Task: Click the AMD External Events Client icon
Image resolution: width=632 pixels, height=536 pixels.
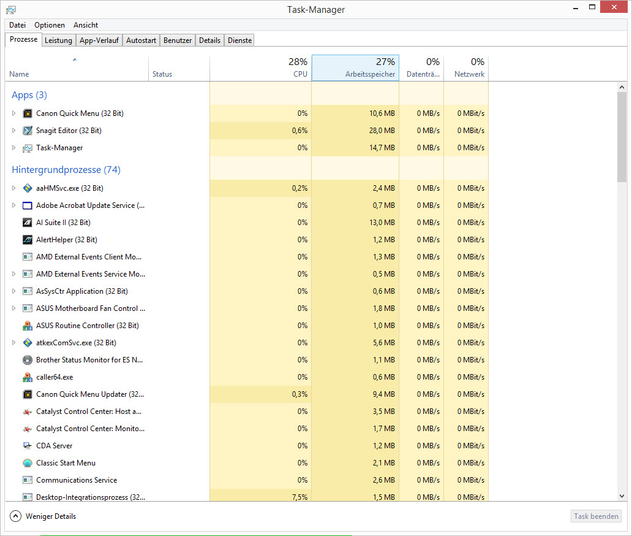Action: (28, 257)
